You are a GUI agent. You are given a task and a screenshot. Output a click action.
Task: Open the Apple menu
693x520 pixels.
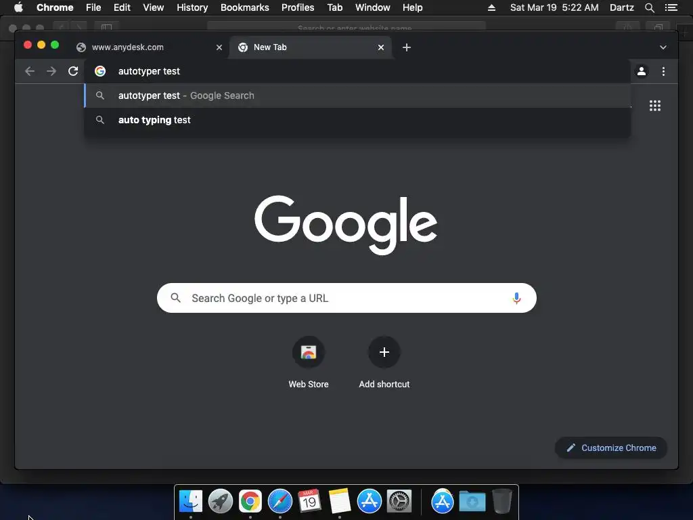click(18, 7)
